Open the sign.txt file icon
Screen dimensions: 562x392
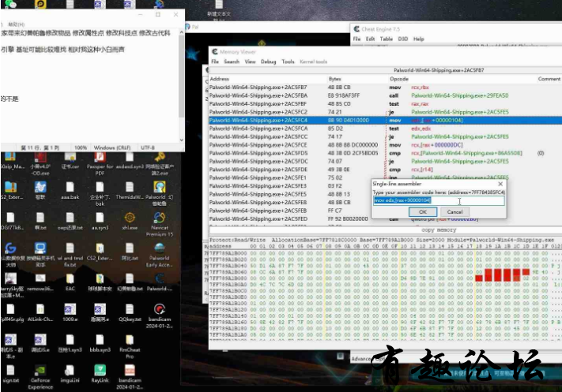[x=10, y=374]
